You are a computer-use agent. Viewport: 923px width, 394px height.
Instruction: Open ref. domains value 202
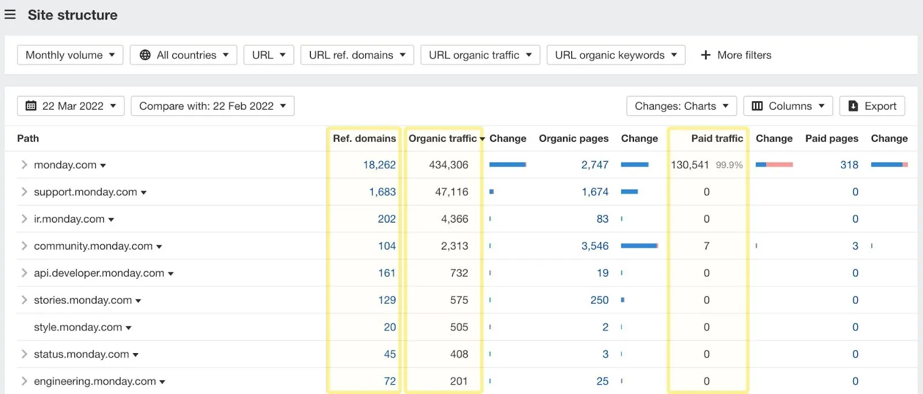click(x=387, y=219)
